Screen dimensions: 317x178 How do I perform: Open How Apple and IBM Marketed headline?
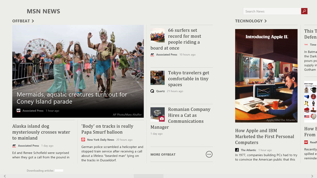pos(264,137)
